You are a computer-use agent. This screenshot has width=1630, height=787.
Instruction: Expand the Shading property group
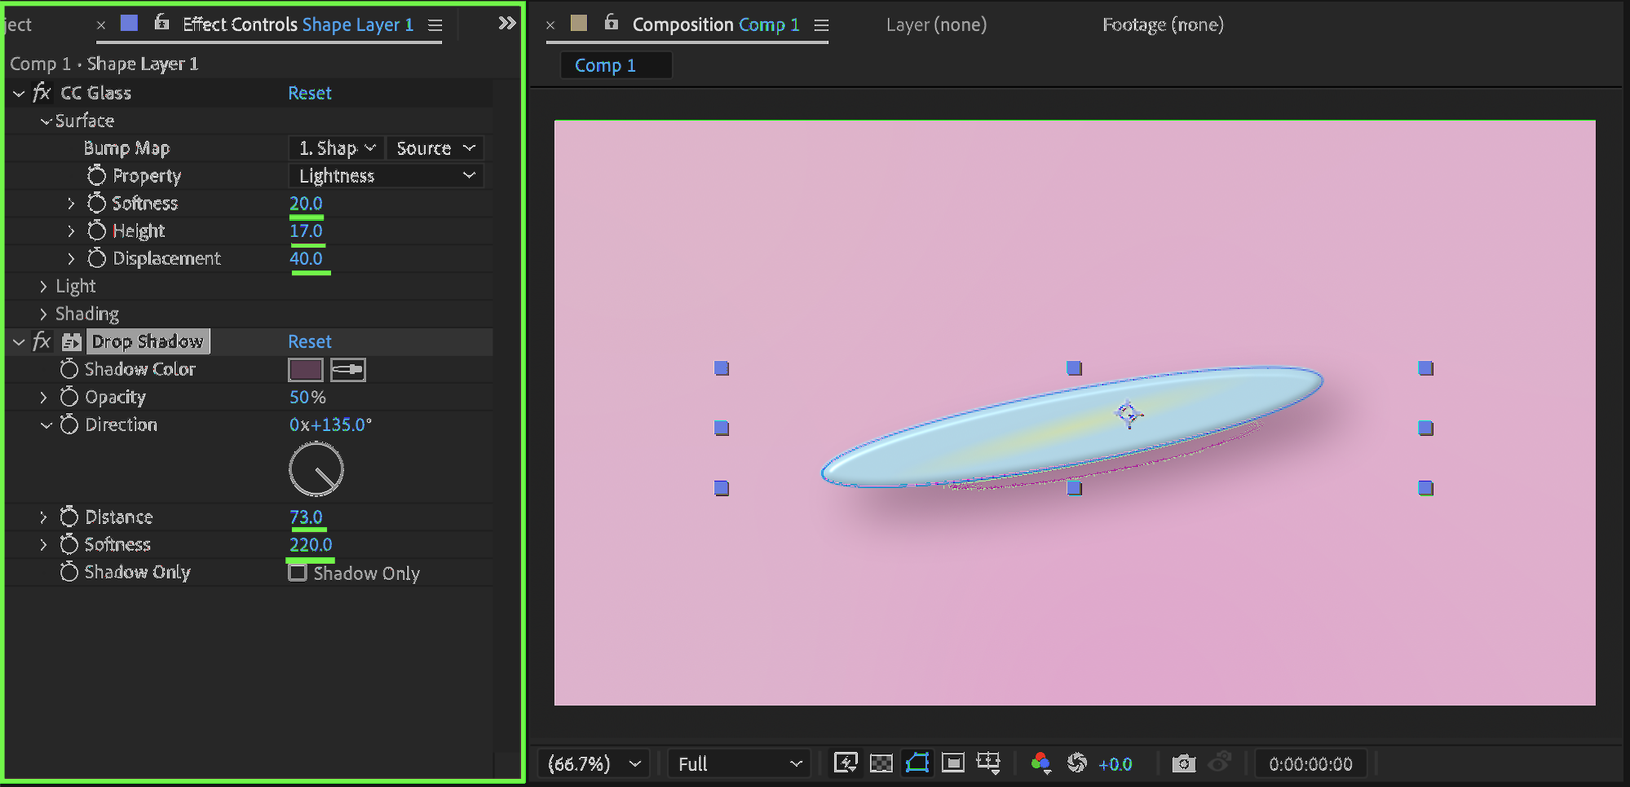43,314
